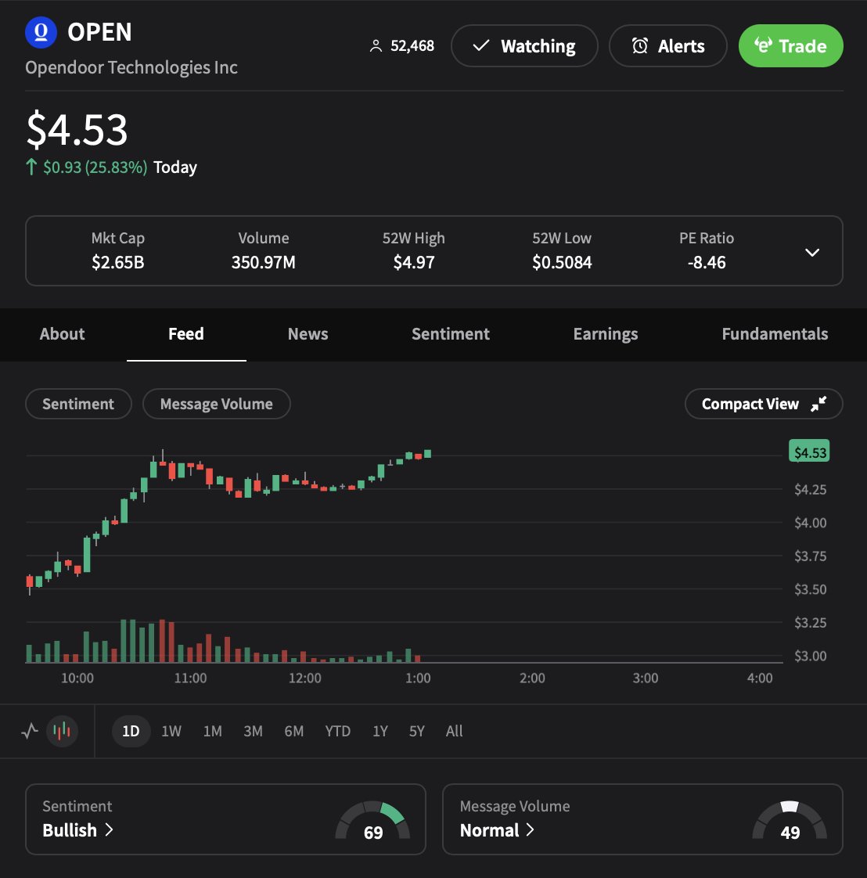The height and width of the screenshot is (878, 867).
Task: Click the blue Opendoor logo icon
Action: (41, 33)
